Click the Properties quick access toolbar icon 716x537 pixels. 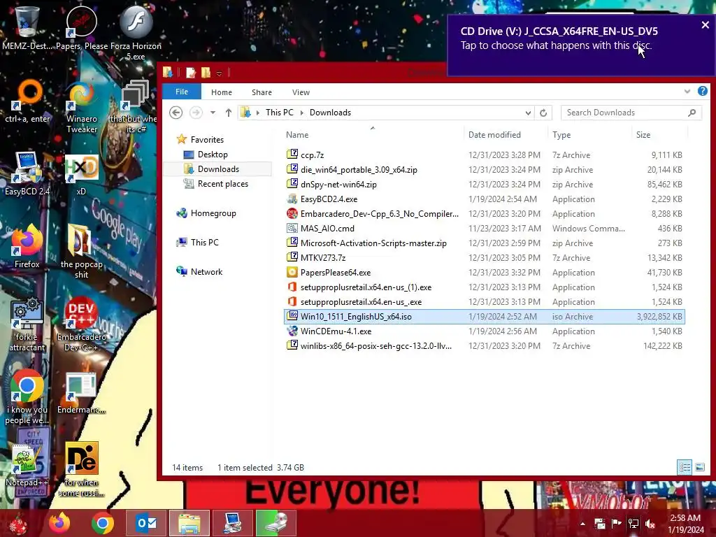(x=191, y=72)
